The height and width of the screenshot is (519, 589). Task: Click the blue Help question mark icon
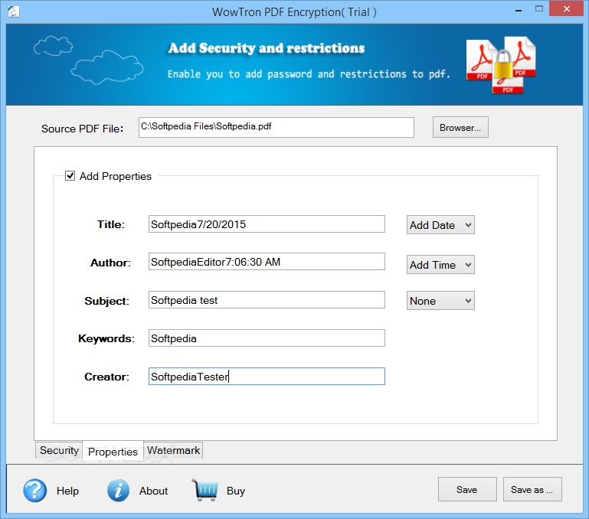tap(35, 490)
